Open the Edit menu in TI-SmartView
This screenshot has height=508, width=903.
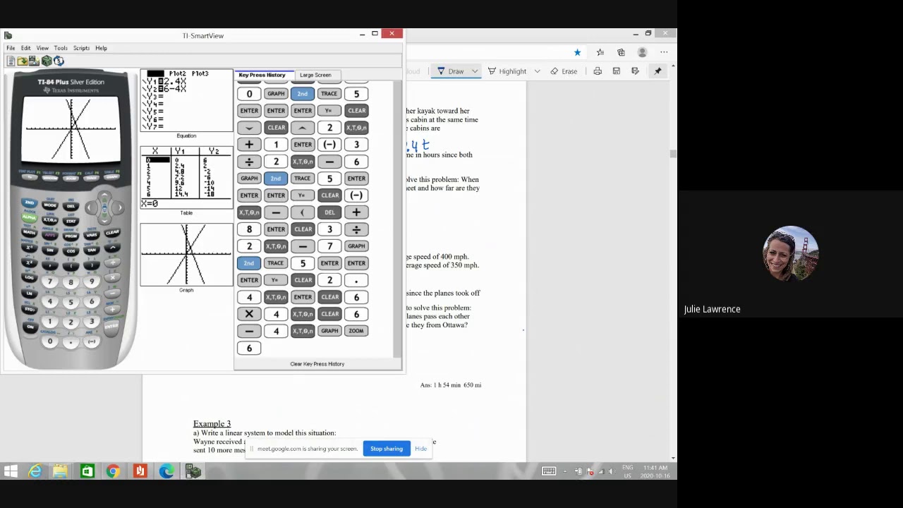(x=26, y=48)
